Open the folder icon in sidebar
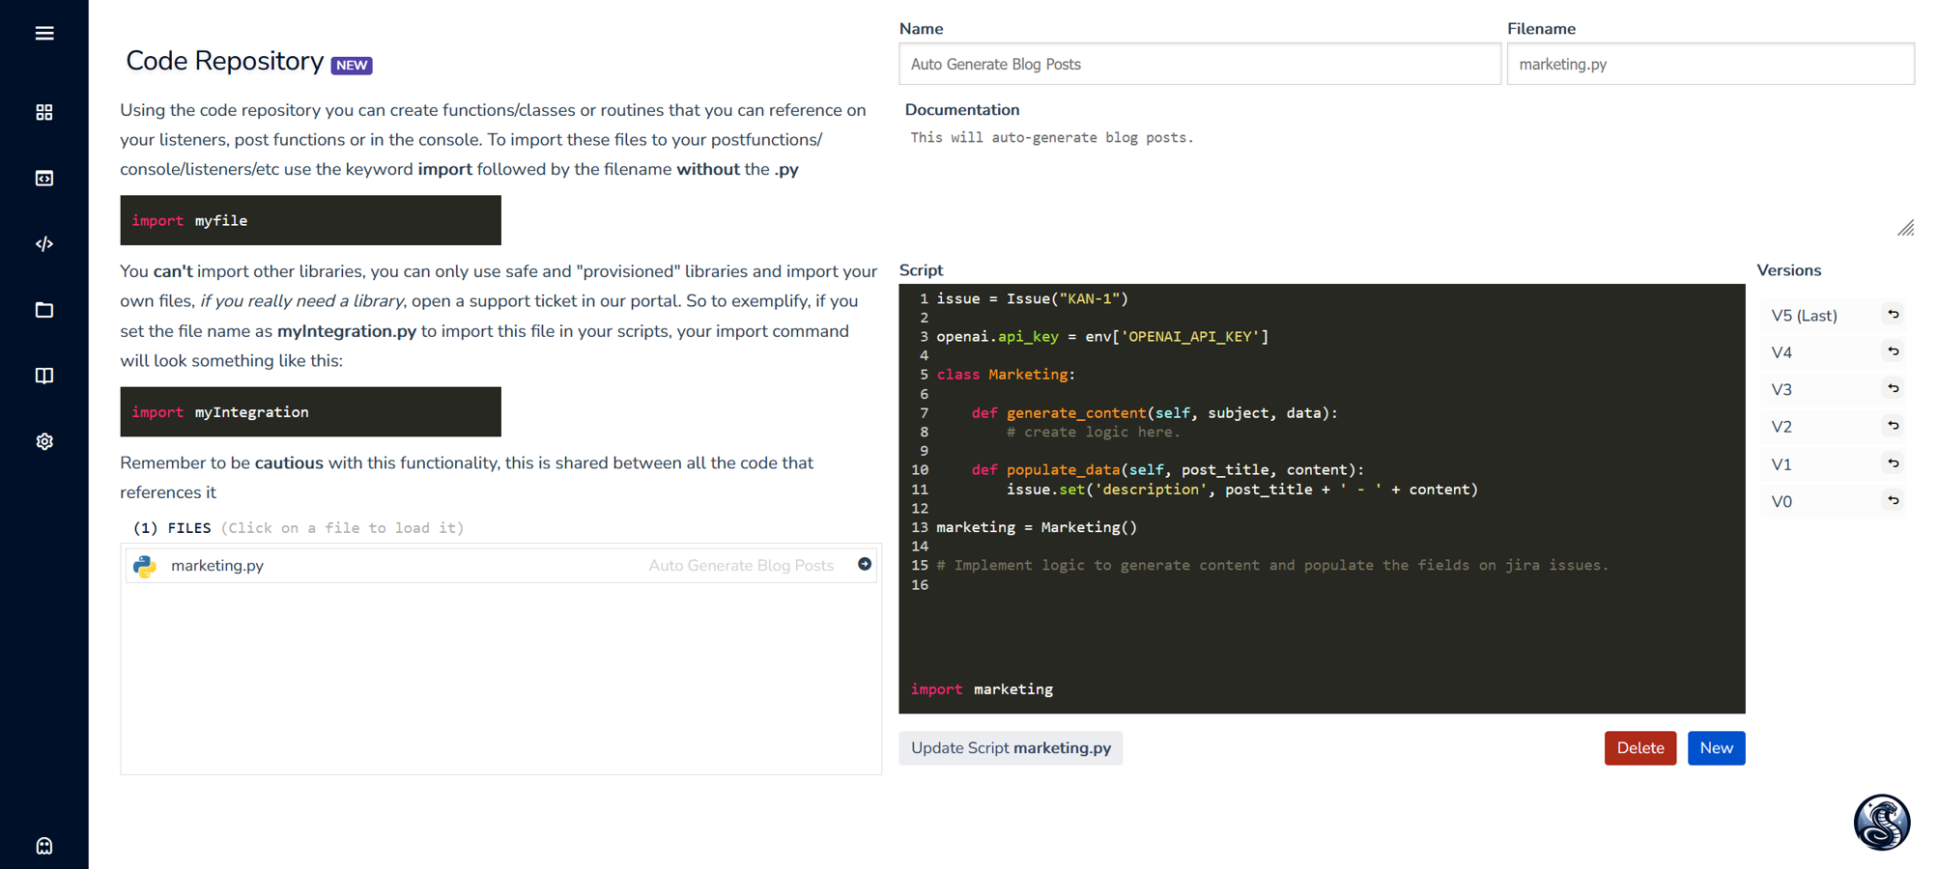Screen dimensions: 1938x869 tap(44, 310)
